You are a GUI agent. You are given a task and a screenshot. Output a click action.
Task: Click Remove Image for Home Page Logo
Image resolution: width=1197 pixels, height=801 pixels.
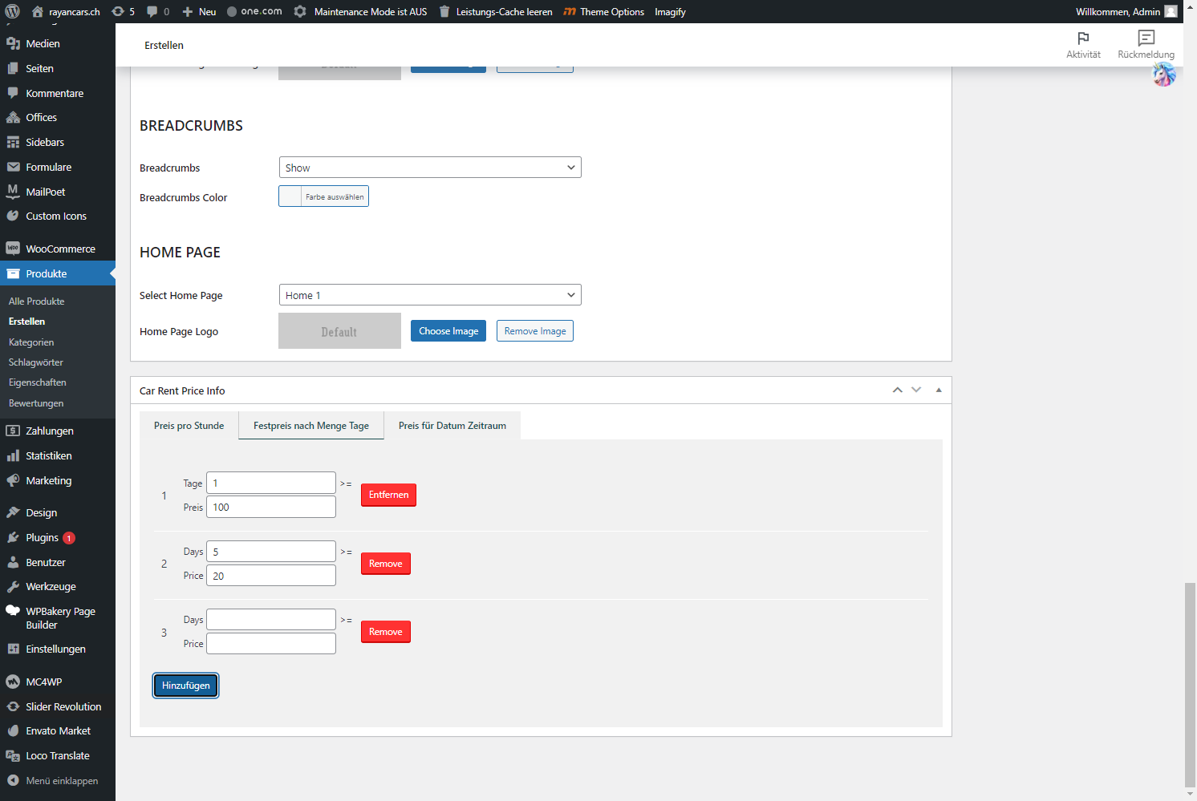point(535,331)
